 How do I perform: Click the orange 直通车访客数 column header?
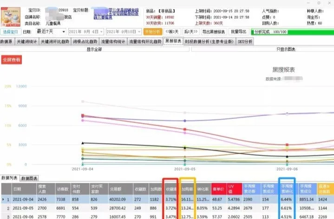tap(325, 189)
